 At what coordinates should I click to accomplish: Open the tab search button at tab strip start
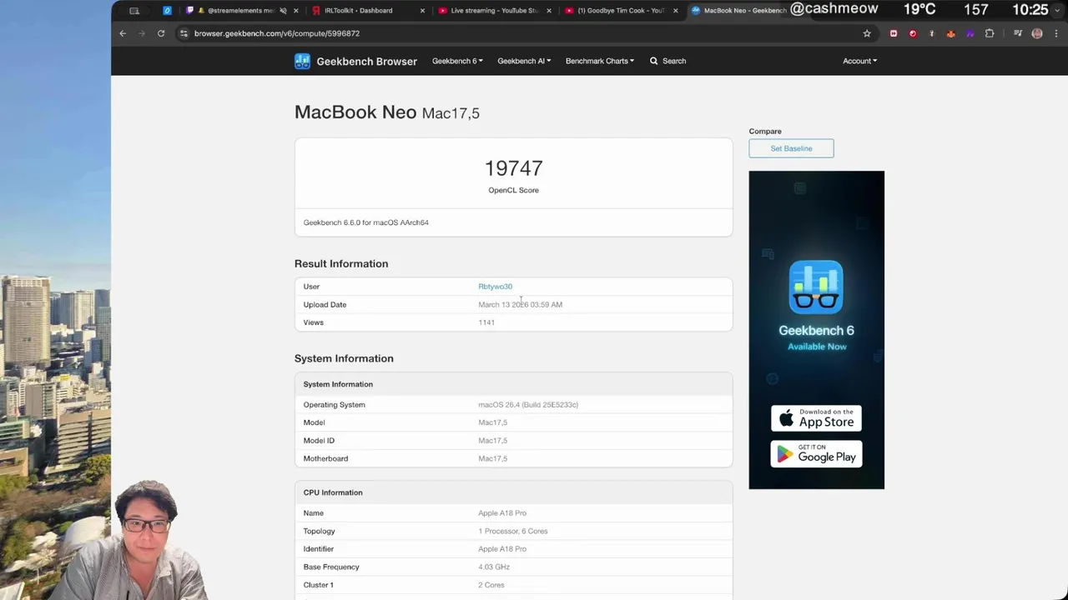tap(134, 11)
